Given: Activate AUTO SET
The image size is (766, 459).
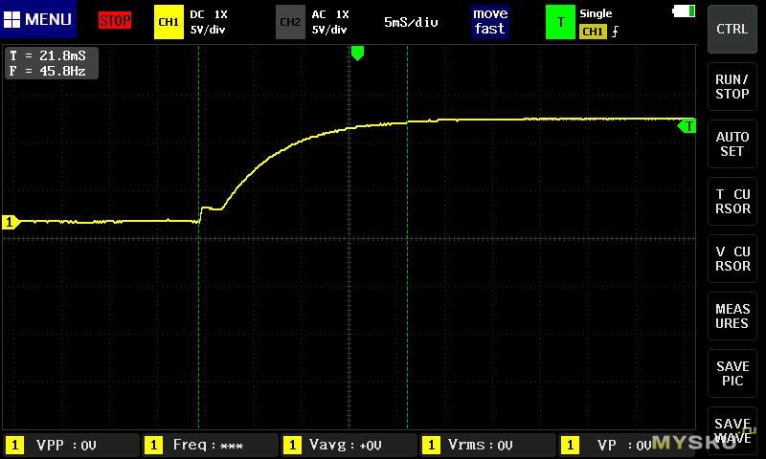Looking at the screenshot, I should click(732, 144).
